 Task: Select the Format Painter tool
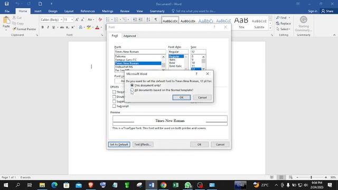click(24, 29)
